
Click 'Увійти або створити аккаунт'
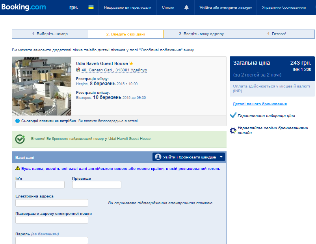coord(226,7)
